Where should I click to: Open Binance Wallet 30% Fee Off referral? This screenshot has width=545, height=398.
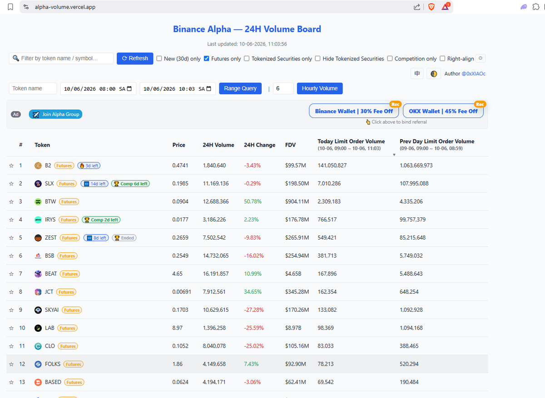[x=354, y=111]
